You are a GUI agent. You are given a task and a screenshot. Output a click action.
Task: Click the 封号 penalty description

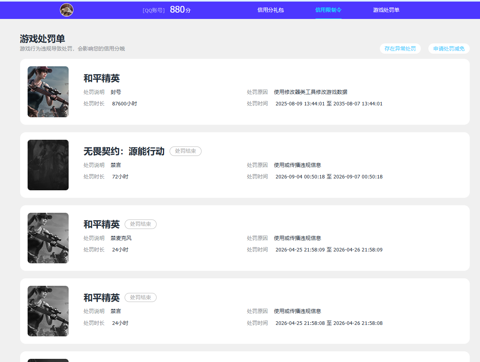[116, 92]
